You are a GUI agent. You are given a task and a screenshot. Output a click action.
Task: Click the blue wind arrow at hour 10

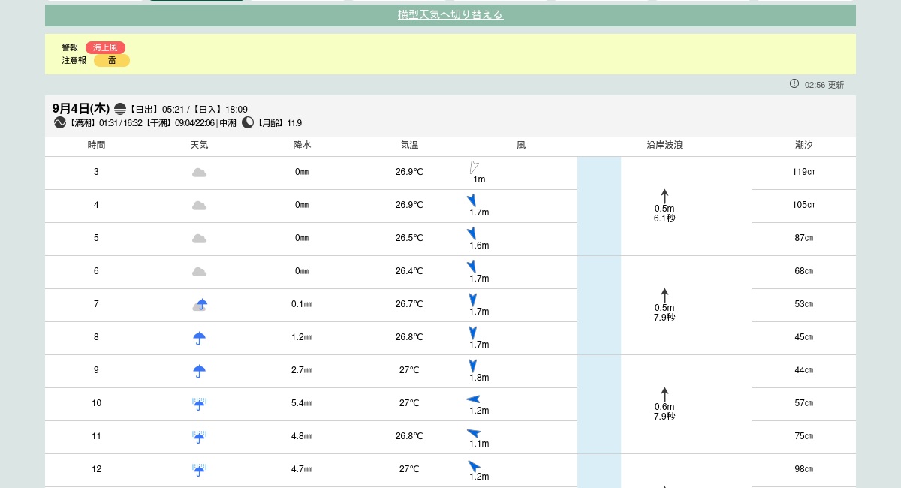(473, 399)
